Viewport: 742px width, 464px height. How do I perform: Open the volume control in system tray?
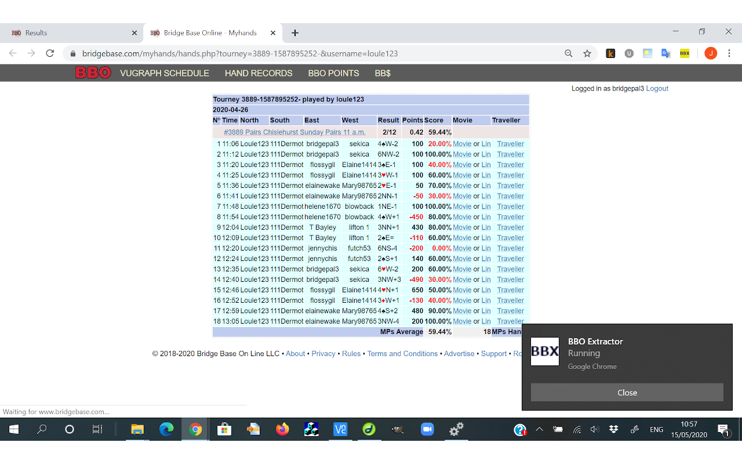(x=594, y=429)
